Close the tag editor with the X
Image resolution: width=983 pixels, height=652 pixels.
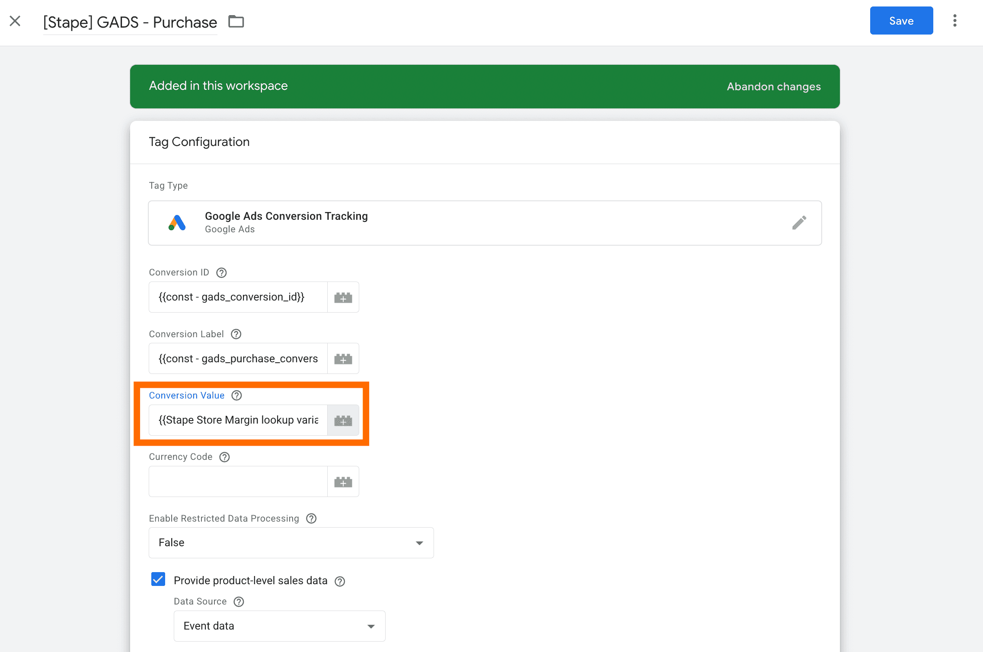[x=15, y=21]
